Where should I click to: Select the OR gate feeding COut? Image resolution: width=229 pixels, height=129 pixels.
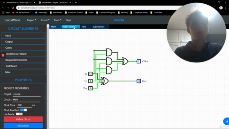(125, 61)
